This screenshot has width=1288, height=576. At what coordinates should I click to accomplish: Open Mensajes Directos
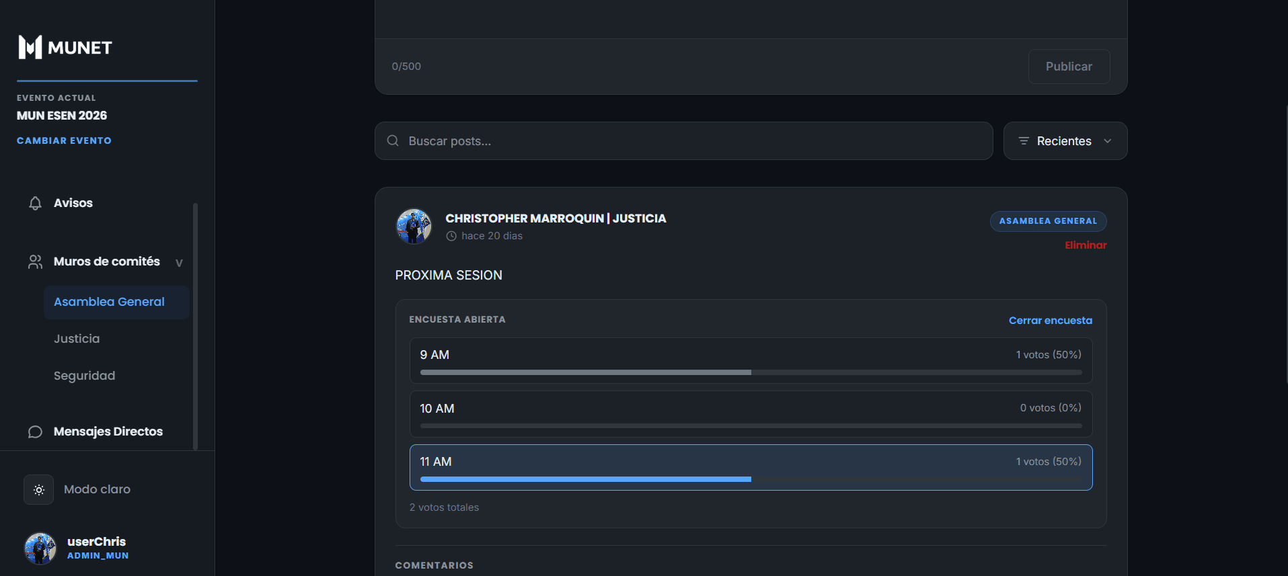108,431
